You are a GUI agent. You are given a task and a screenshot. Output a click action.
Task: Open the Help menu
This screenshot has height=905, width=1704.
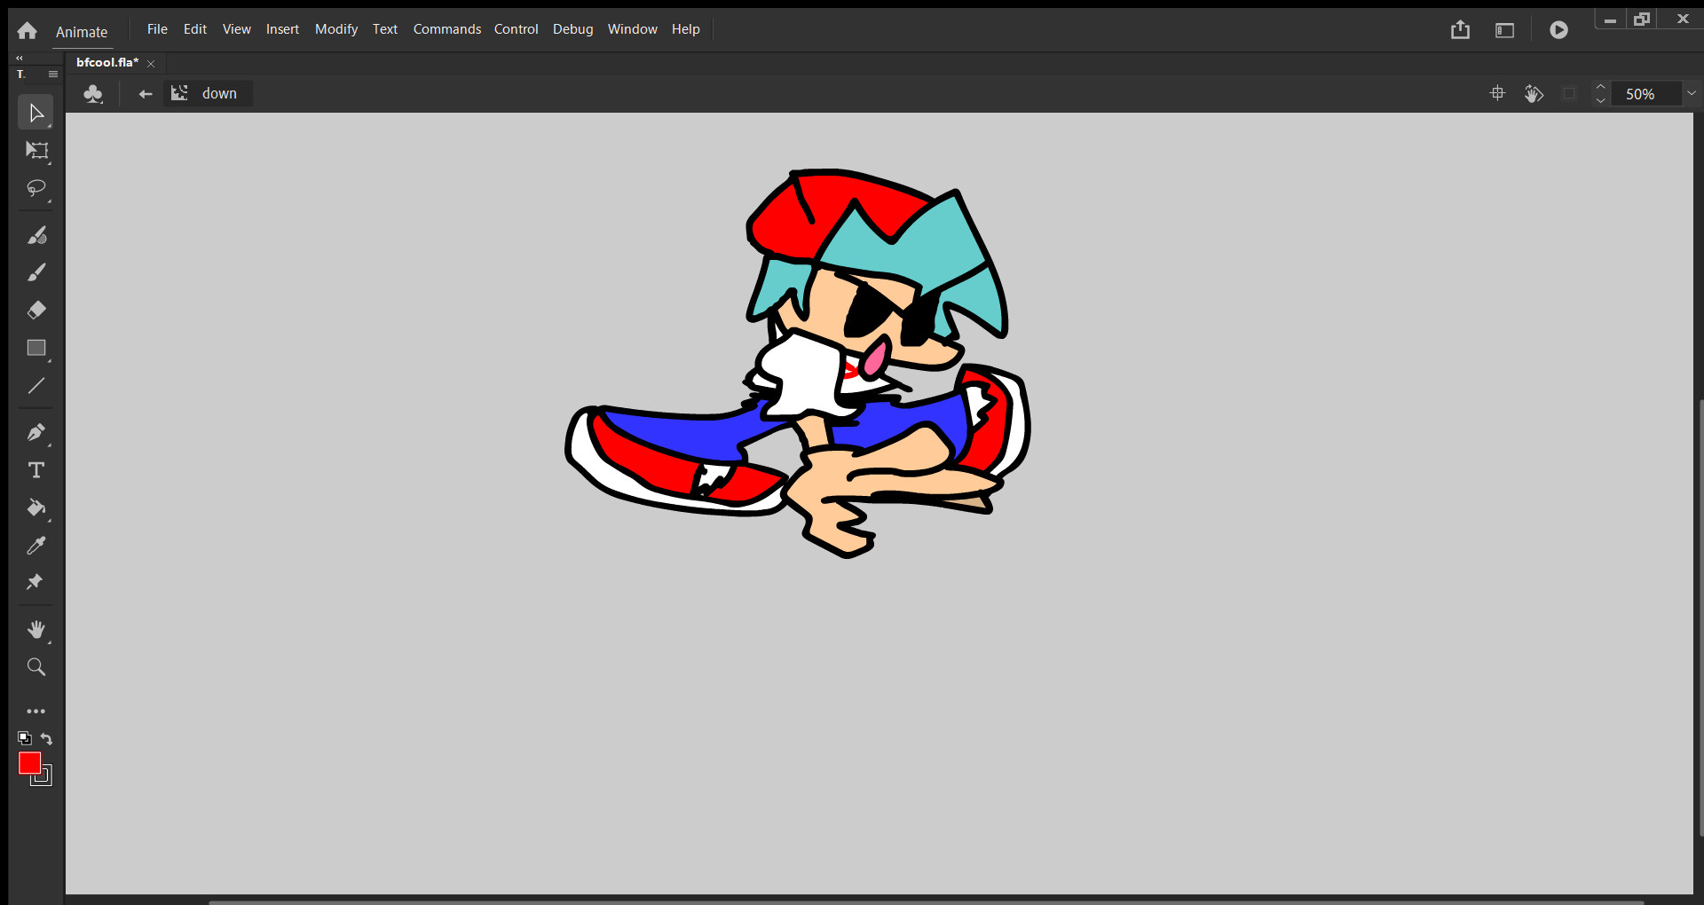[685, 29]
